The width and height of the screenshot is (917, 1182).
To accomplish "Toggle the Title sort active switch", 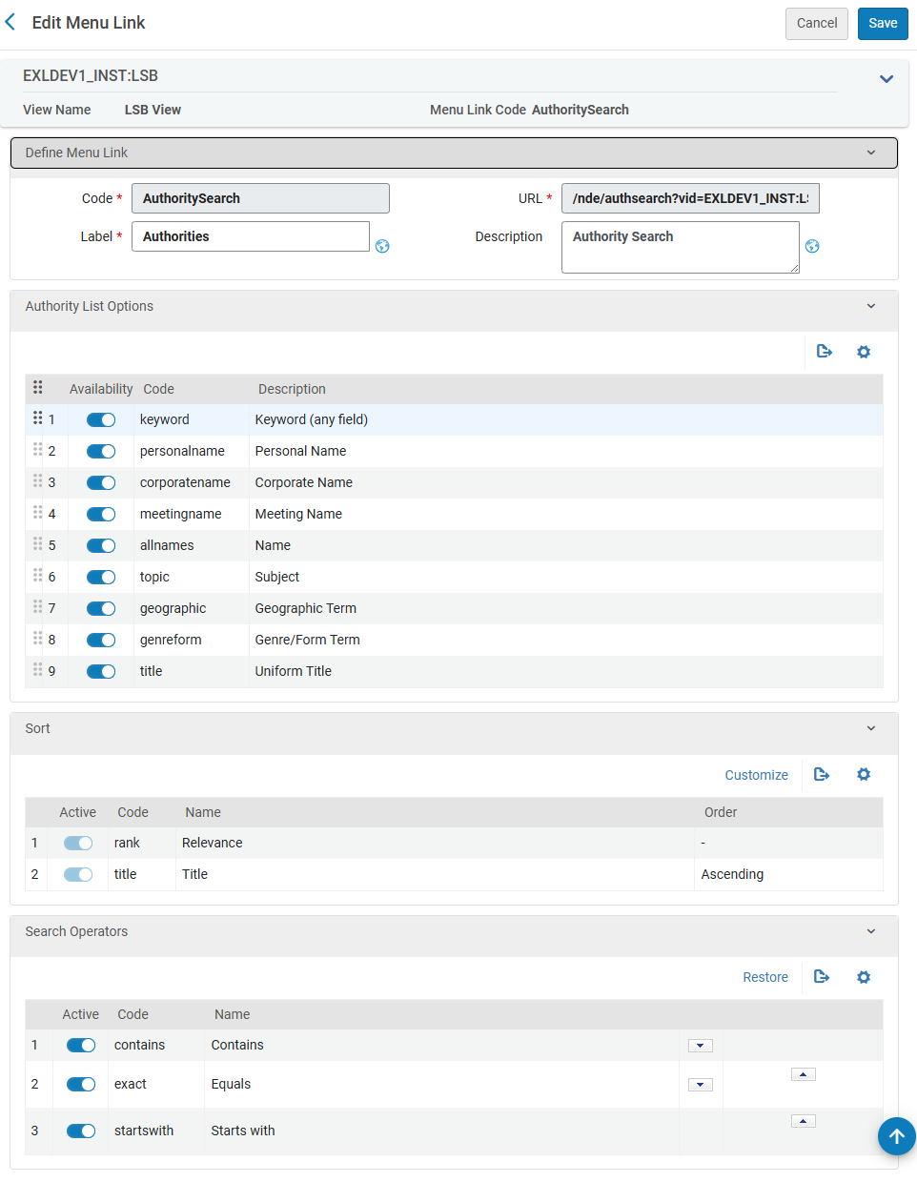I will [x=78, y=874].
